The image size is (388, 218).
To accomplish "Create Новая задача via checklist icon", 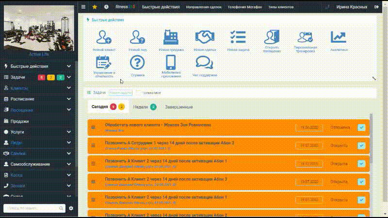I will pyautogui.click(x=238, y=37).
